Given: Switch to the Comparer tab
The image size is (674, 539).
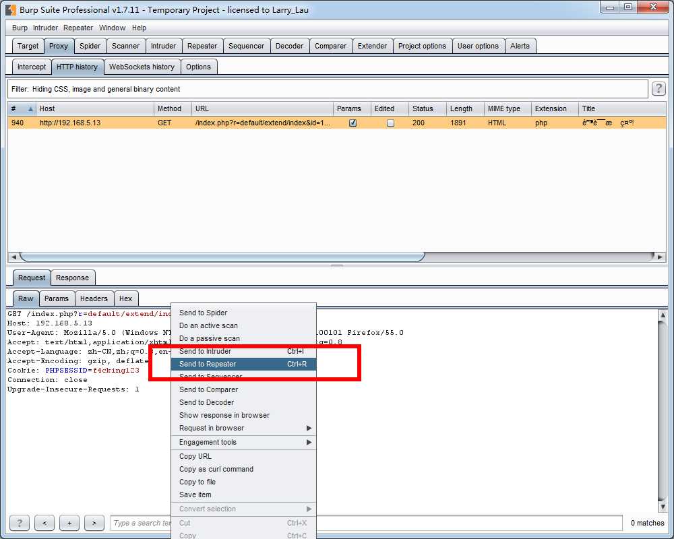Looking at the screenshot, I should tap(330, 46).
